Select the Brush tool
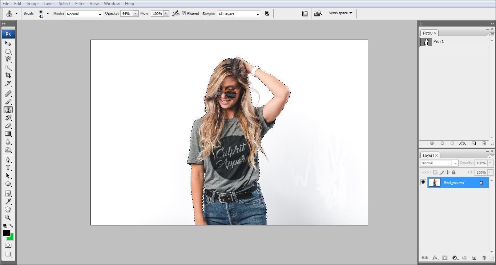Screen dimensions: 496x265 coord(8,101)
